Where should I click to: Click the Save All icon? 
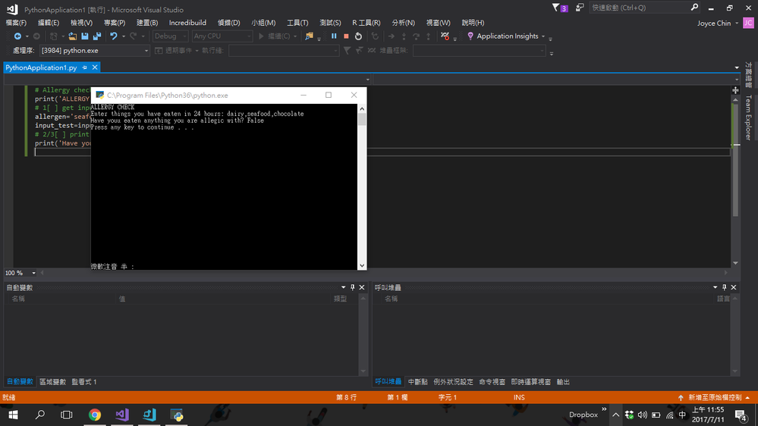click(97, 36)
